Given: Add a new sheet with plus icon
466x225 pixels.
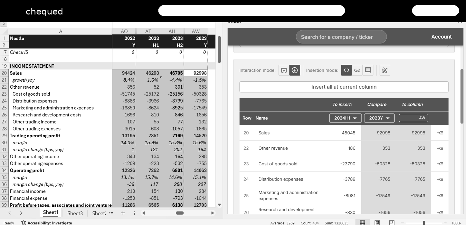Looking at the screenshot, I should coord(123,213).
